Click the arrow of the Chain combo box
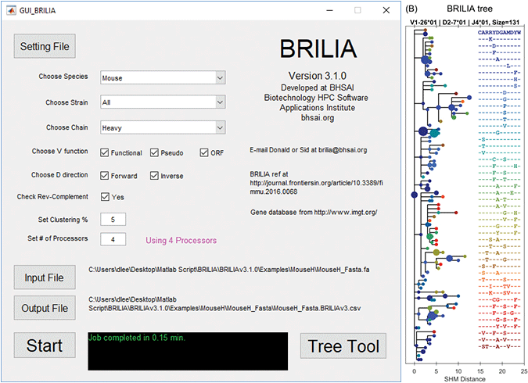The width and height of the screenshot is (528, 383). (220, 127)
